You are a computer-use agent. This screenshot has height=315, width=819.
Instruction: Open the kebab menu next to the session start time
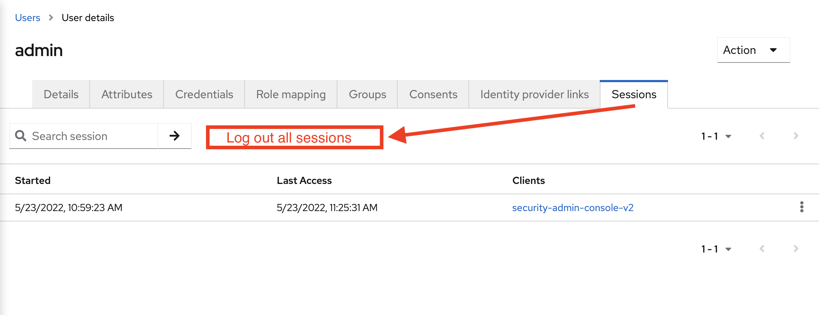(x=803, y=206)
